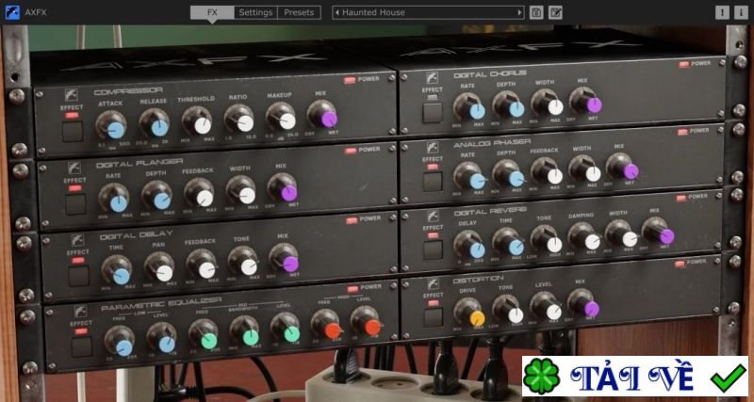Click the Digital Flanger Rate knob
The width and height of the screenshot is (754, 402).
(x=114, y=199)
